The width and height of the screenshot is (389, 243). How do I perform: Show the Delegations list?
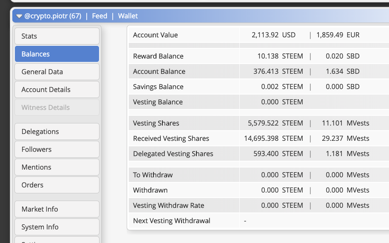click(57, 131)
